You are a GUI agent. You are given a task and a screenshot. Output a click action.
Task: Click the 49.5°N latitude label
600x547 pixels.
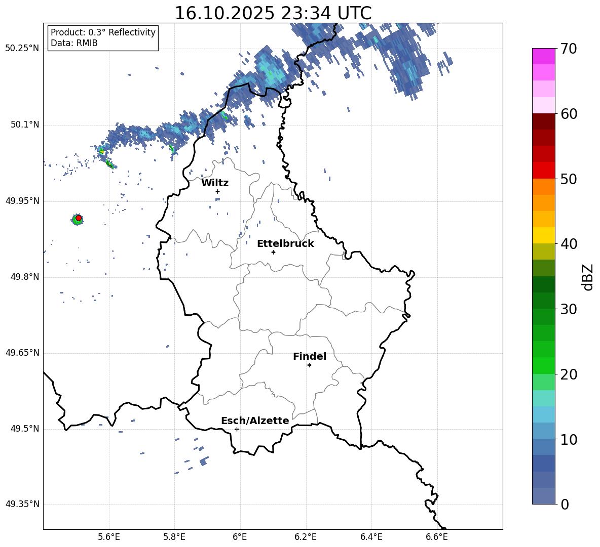[x=24, y=429]
